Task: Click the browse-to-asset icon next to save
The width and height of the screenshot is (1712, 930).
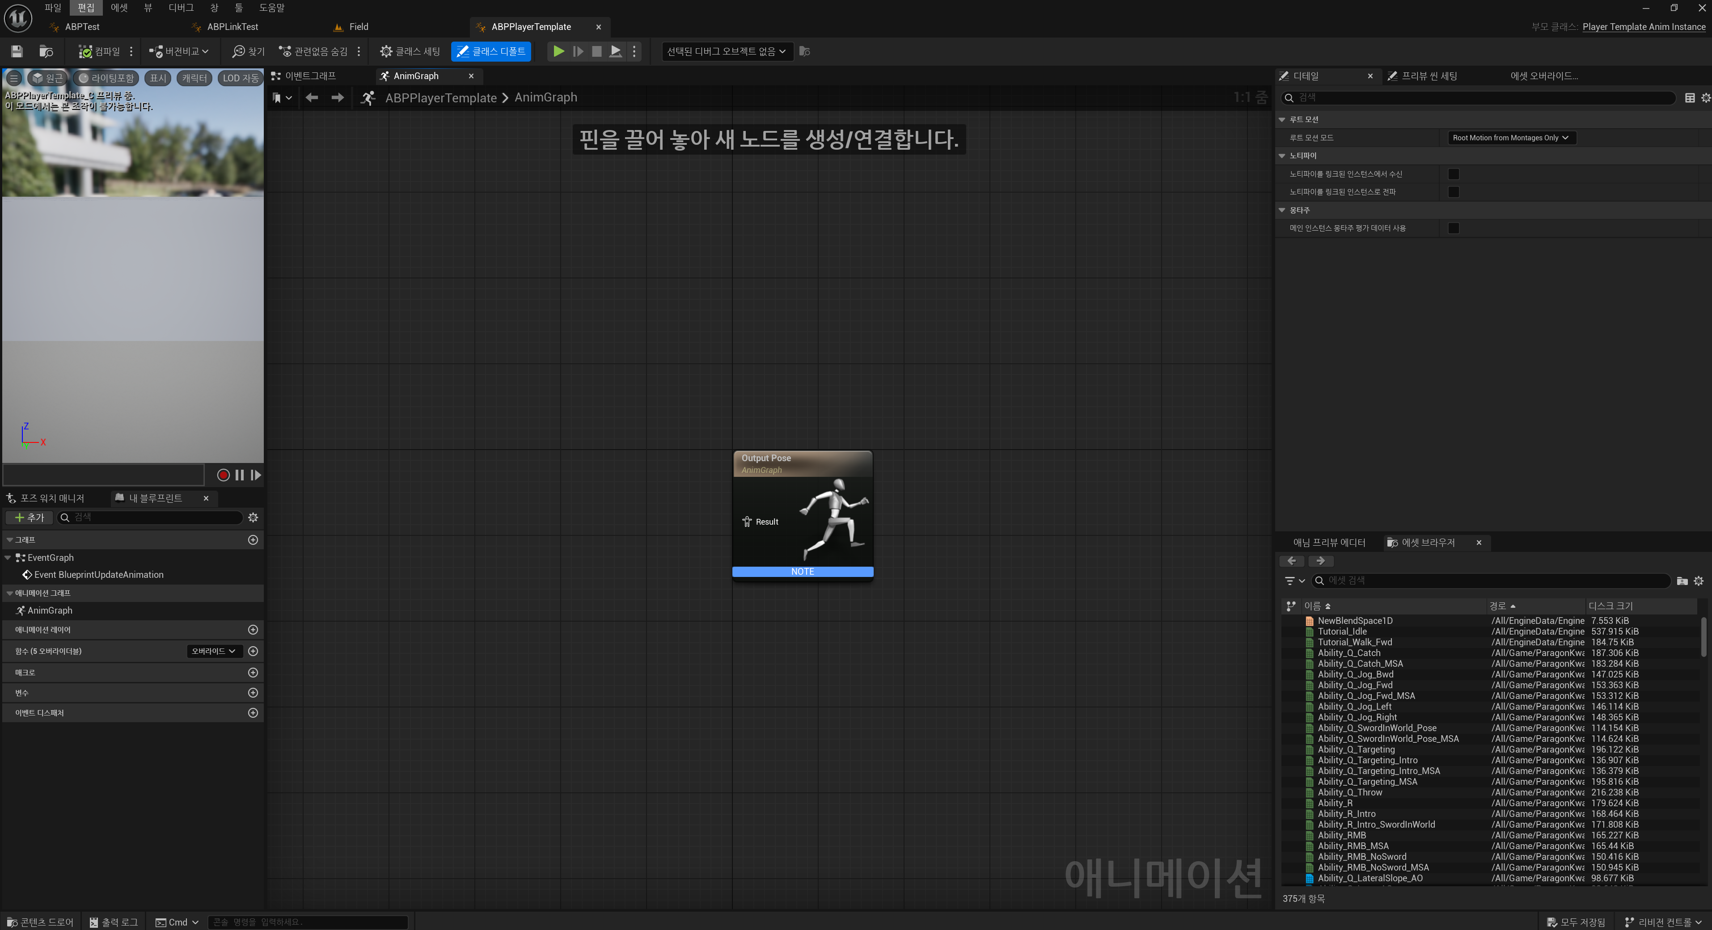Action: pos(46,51)
